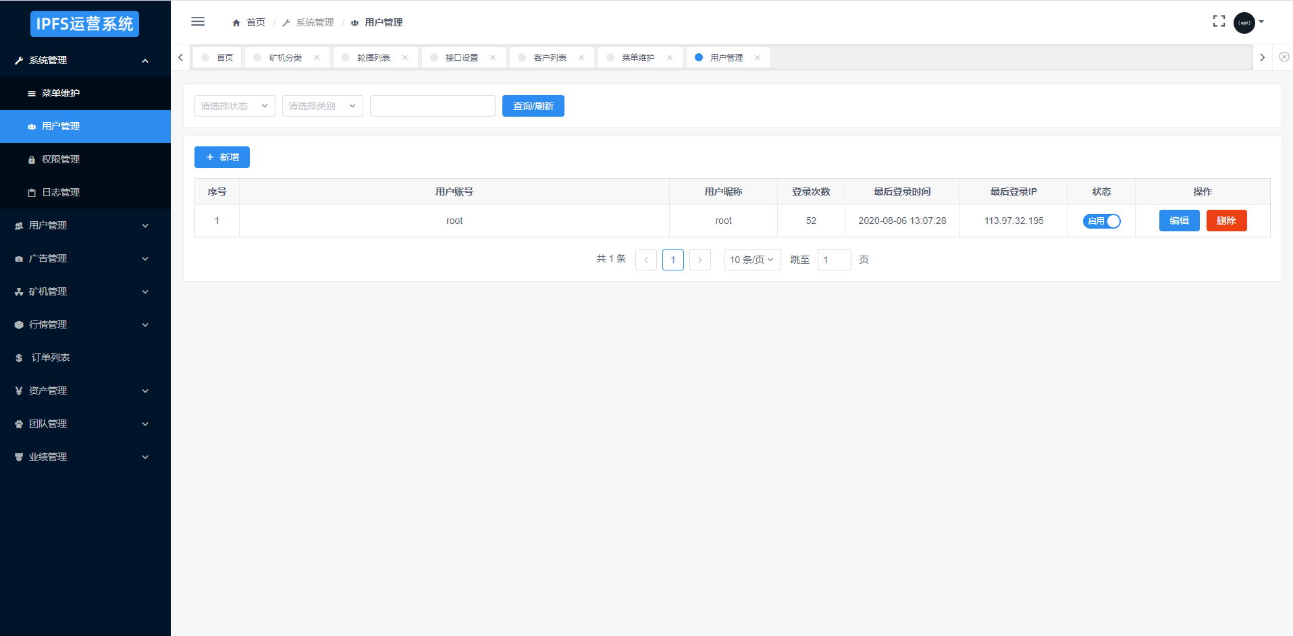Viewport: 1293px width, 636px height.
Task: Click the hamburger menu collapse icon
Action: 198,22
